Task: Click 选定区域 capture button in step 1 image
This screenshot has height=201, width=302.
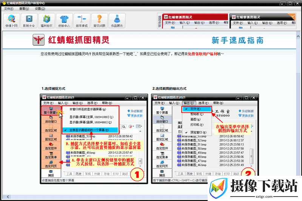Action: click(51, 128)
